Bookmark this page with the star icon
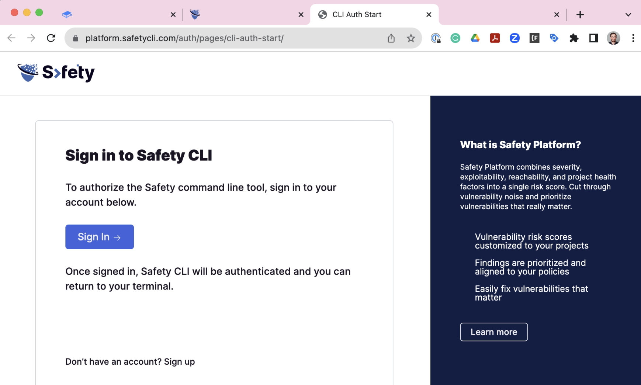641x385 pixels. [x=411, y=38]
